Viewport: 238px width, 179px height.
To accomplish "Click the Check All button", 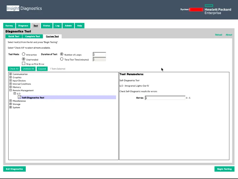I will [x=14, y=69].
